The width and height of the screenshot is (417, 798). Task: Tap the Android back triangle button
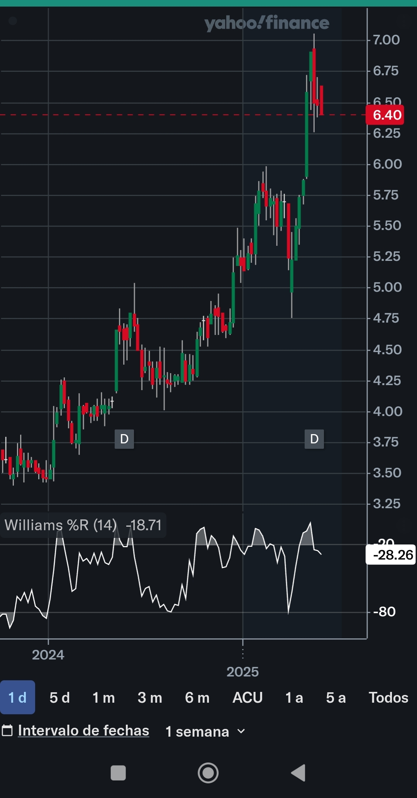click(298, 773)
